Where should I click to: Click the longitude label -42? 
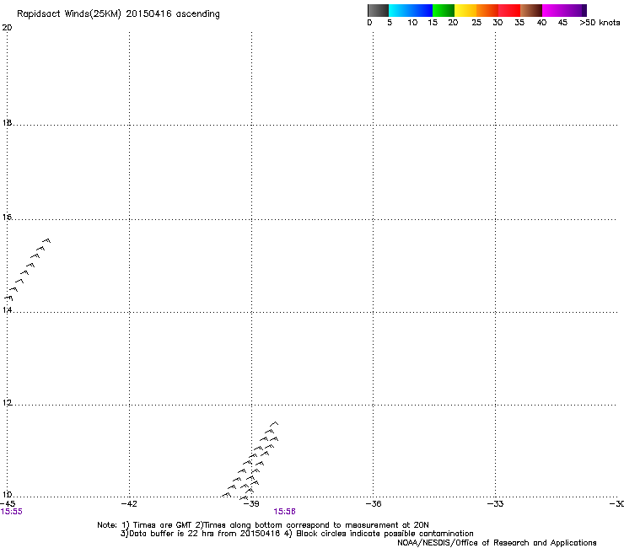pos(129,503)
